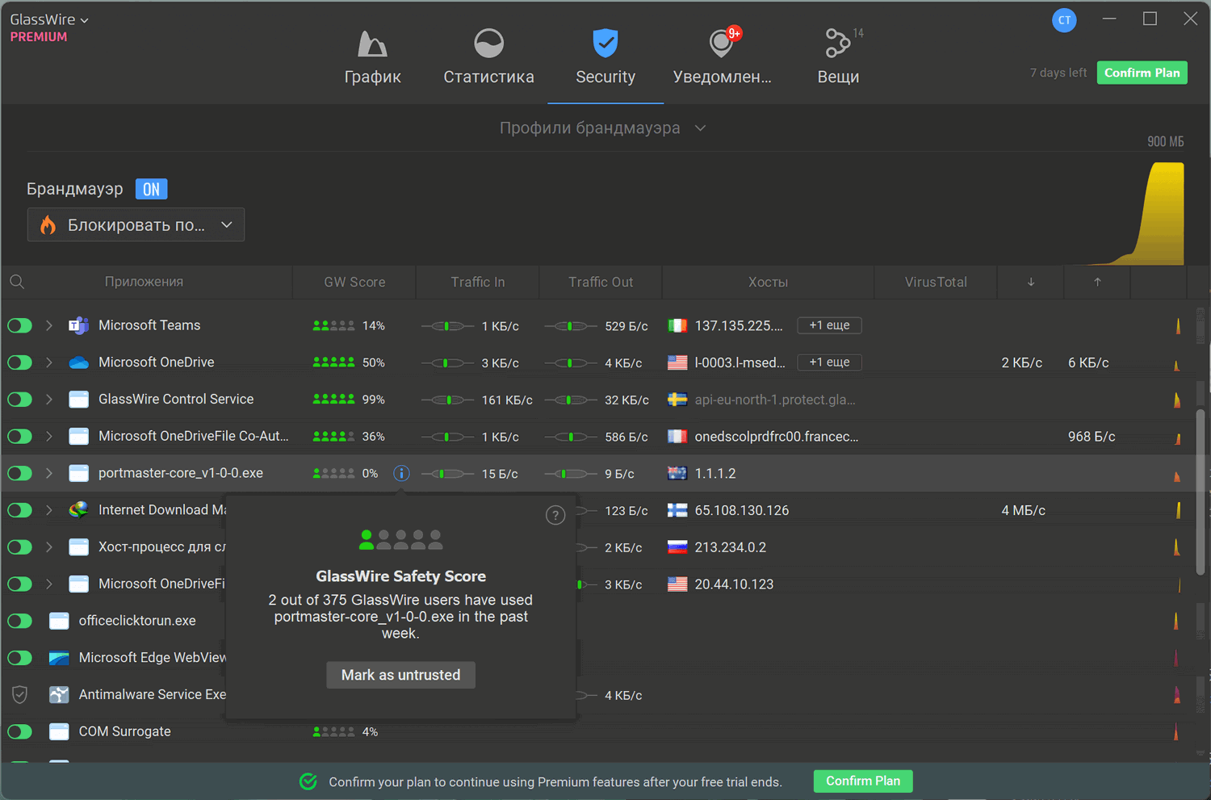Open the GlassWire main menu
The image size is (1211, 800).
click(x=49, y=19)
